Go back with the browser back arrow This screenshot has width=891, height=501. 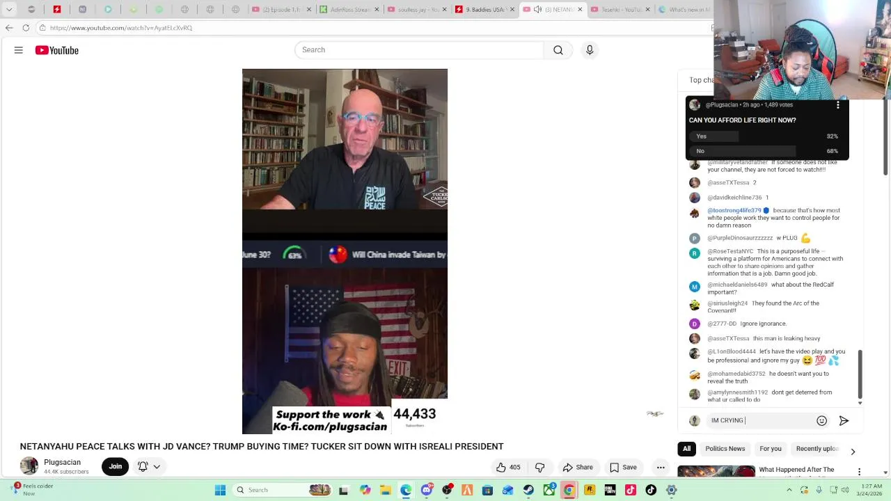point(9,28)
